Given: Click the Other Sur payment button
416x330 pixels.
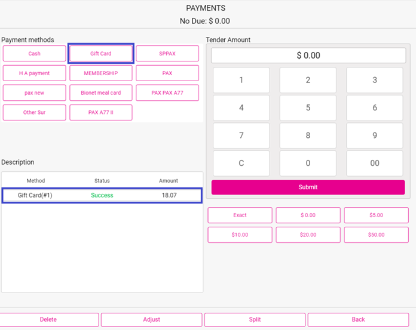Looking at the screenshot, I should point(34,112).
